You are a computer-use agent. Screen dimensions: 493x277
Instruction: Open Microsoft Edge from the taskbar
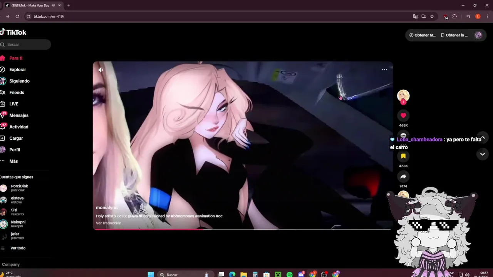point(232,274)
